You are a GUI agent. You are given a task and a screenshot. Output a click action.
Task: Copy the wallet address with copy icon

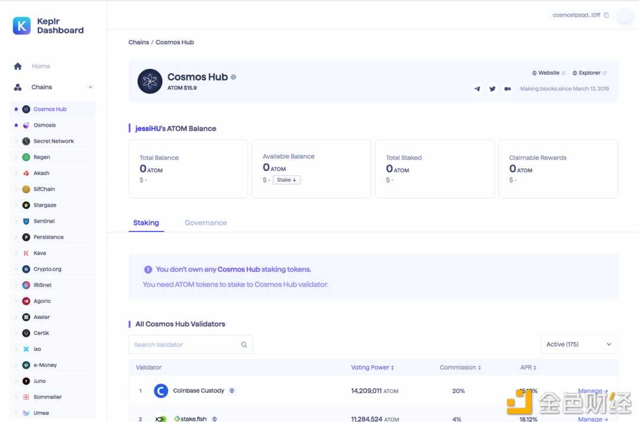pyautogui.click(x=606, y=15)
